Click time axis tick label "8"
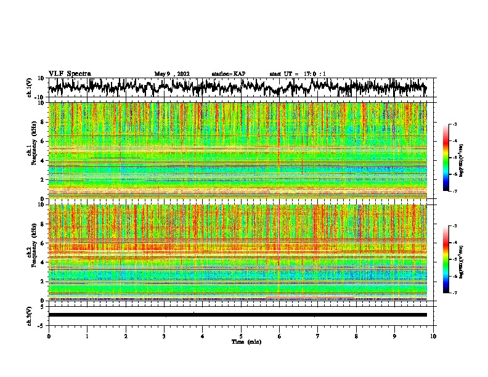 pos(356,336)
